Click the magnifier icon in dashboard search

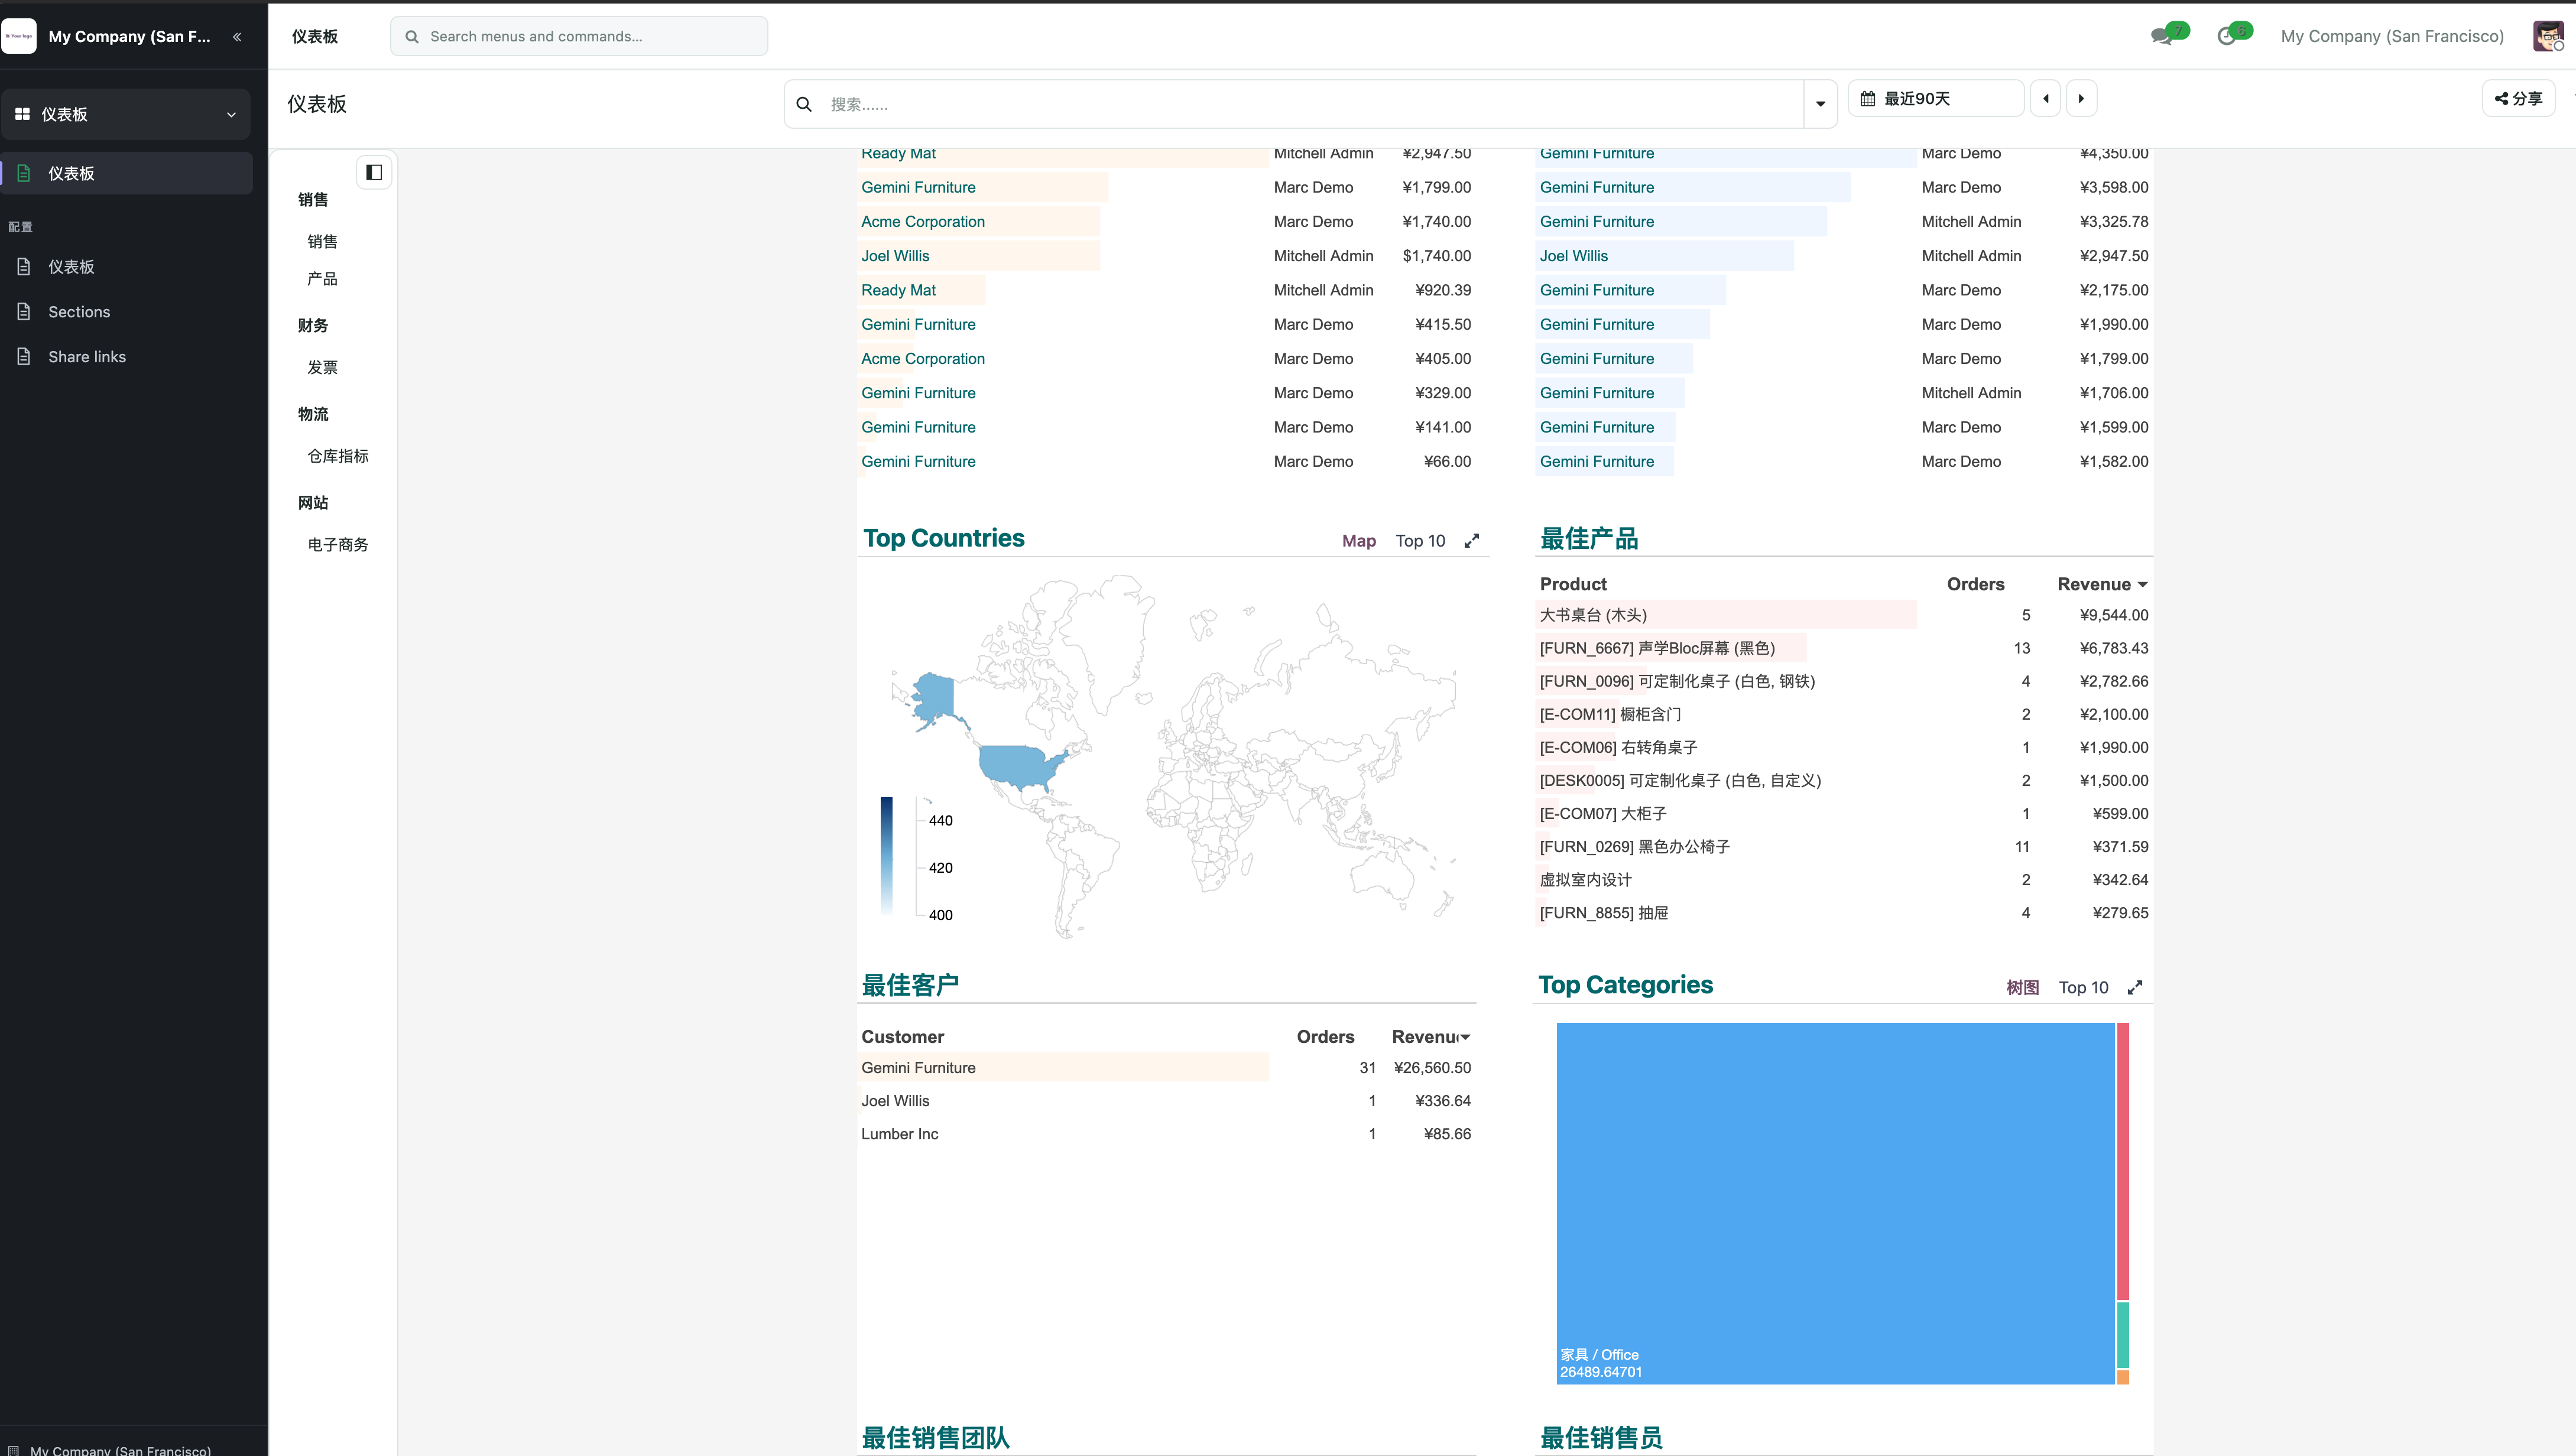point(804,104)
